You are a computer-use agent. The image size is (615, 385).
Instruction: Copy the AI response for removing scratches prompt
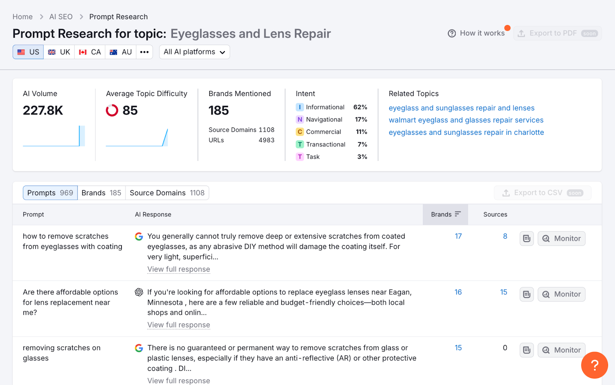click(526, 350)
